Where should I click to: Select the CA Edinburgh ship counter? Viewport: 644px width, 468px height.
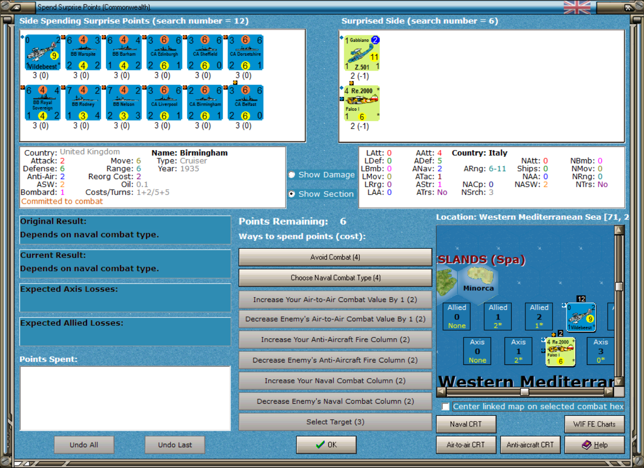pos(165,52)
